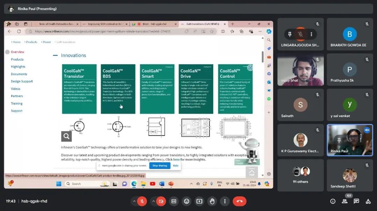Click 'here' link for more insights
Screen dimensions: 377x211
click(x=177, y=160)
